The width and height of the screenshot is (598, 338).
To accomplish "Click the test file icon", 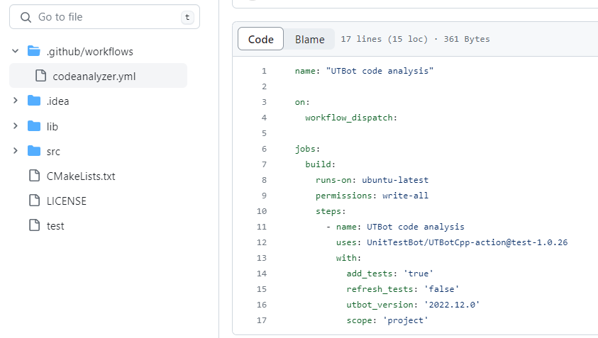I will point(33,225).
